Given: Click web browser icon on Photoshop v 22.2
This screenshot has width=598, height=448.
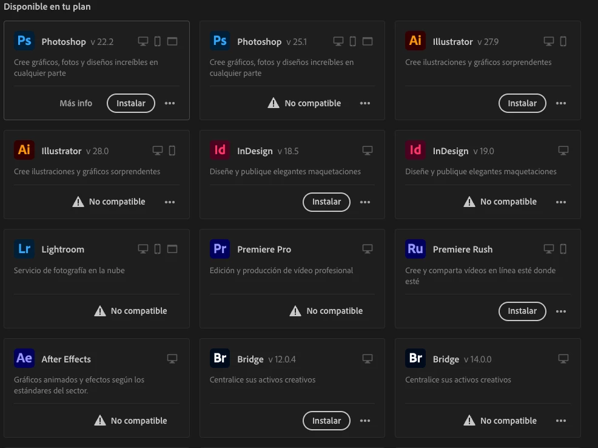Looking at the screenshot, I should pyautogui.click(x=172, y=41).
